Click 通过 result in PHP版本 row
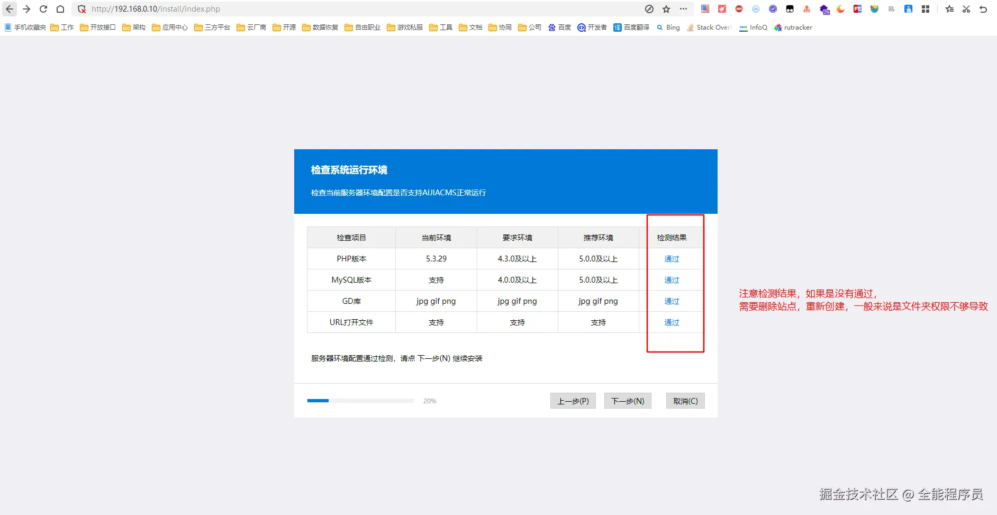The height and width of the screenshot is (515, 997). (x=672, y=259)
